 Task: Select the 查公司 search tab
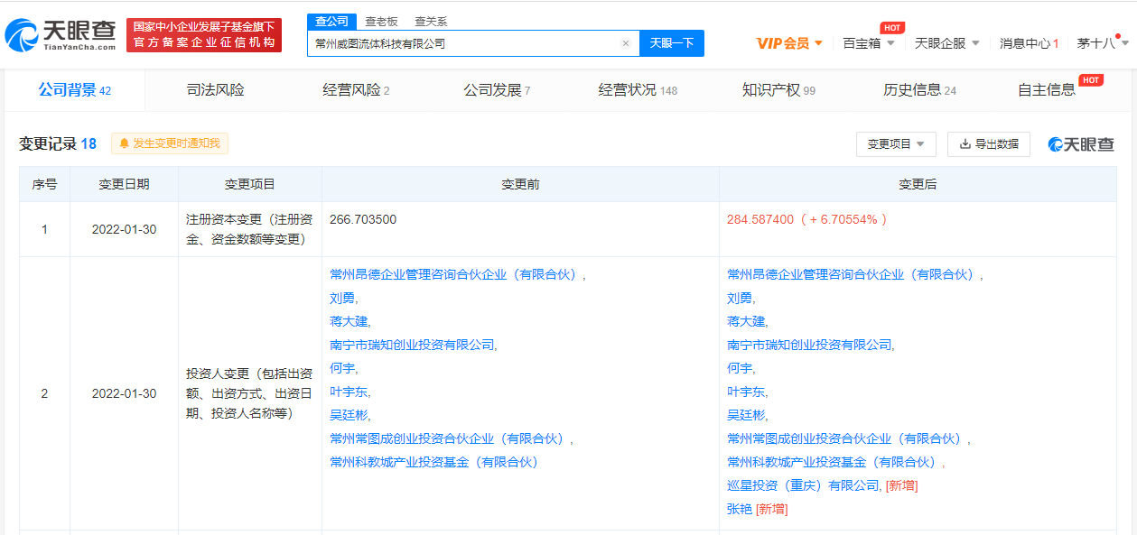(331, 21)
